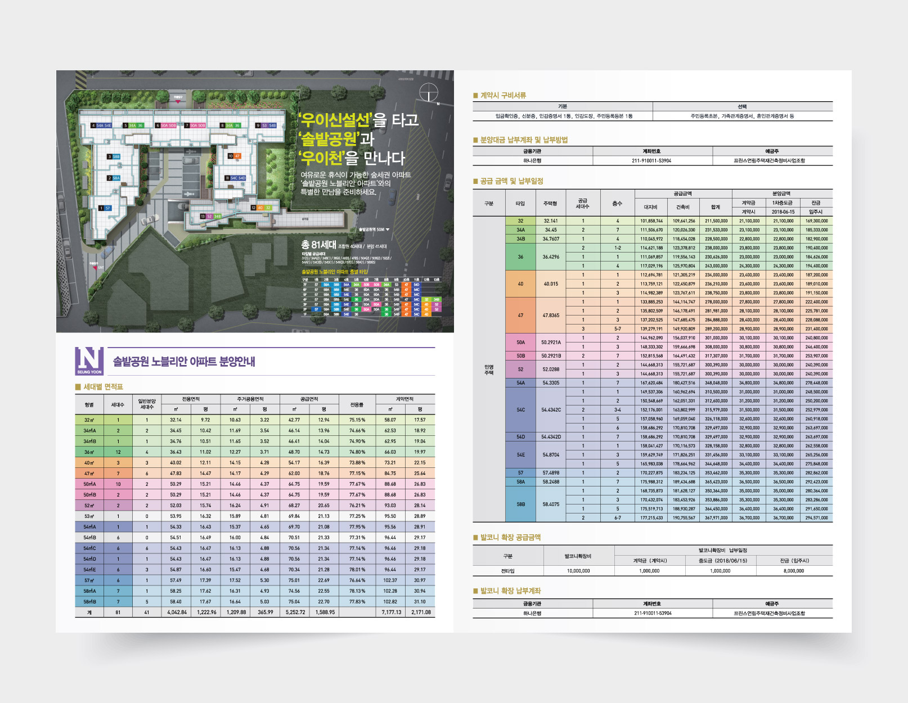Click the '주택형' column header
Image resolution: width=908 pixels, height=703 pixels.
550,204
